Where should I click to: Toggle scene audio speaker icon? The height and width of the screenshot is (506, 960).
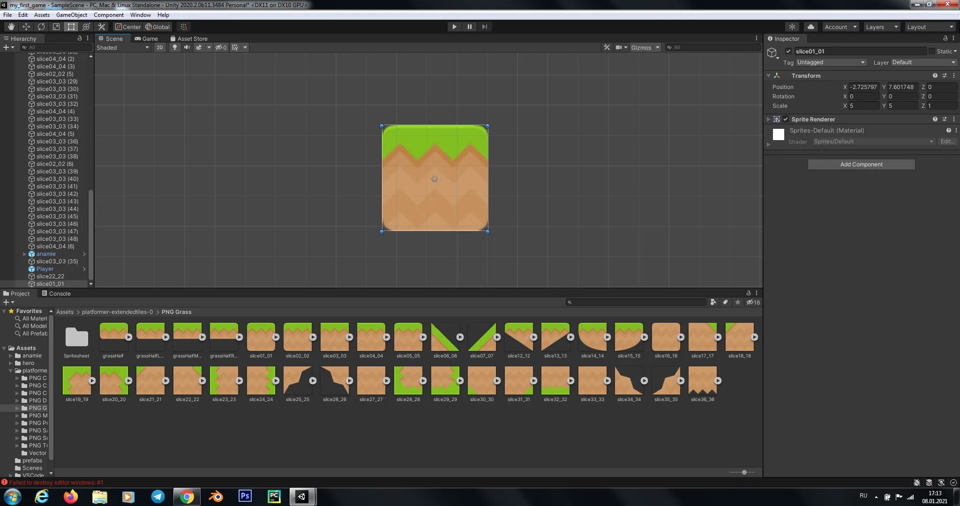click(187, 47)
